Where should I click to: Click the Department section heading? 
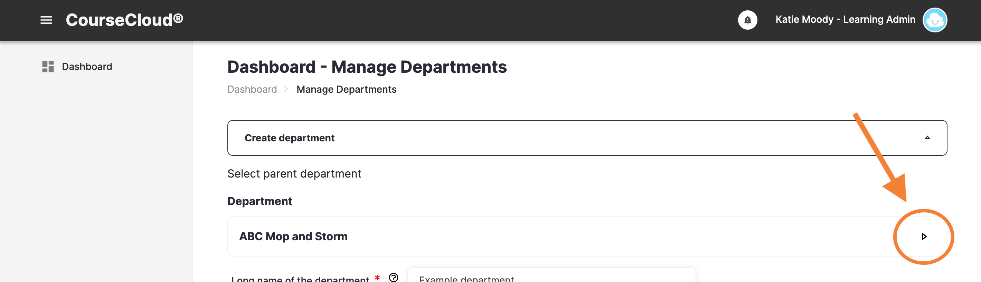click(260, 201)
